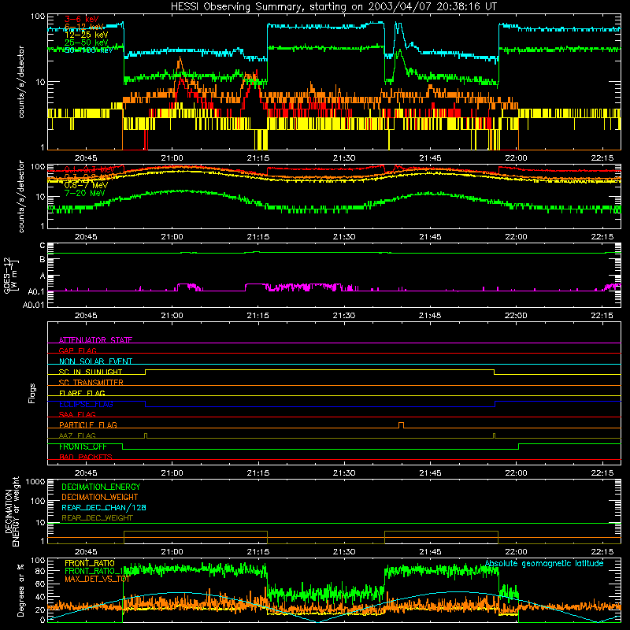Screen dimensions: 630x630
Task: Select the FRONTS_OFF flag label
Action: [x=83, y=447]
